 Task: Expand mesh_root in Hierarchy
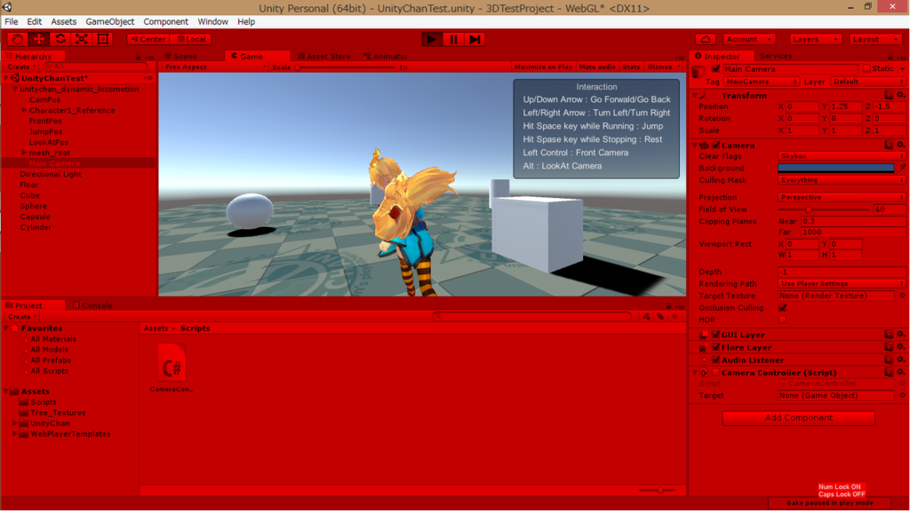pos(24,153)
